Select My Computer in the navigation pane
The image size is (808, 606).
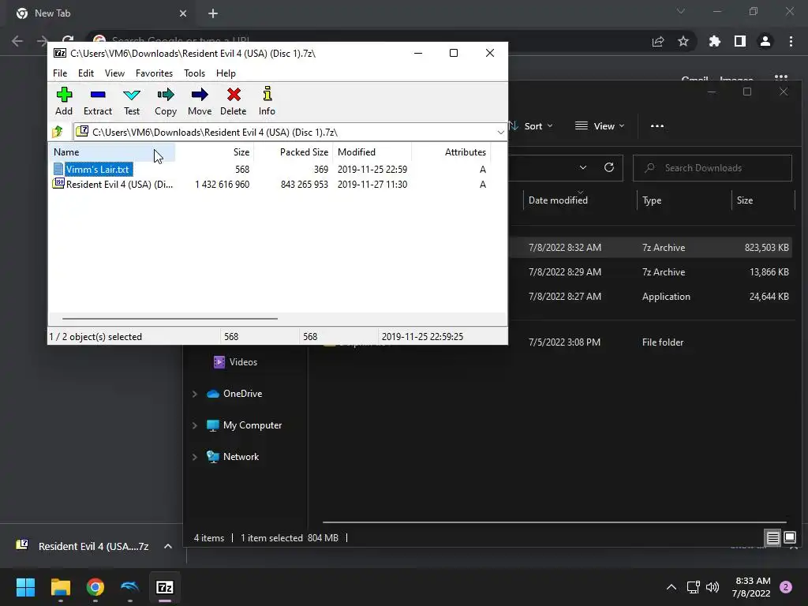(x=245, y=425)
